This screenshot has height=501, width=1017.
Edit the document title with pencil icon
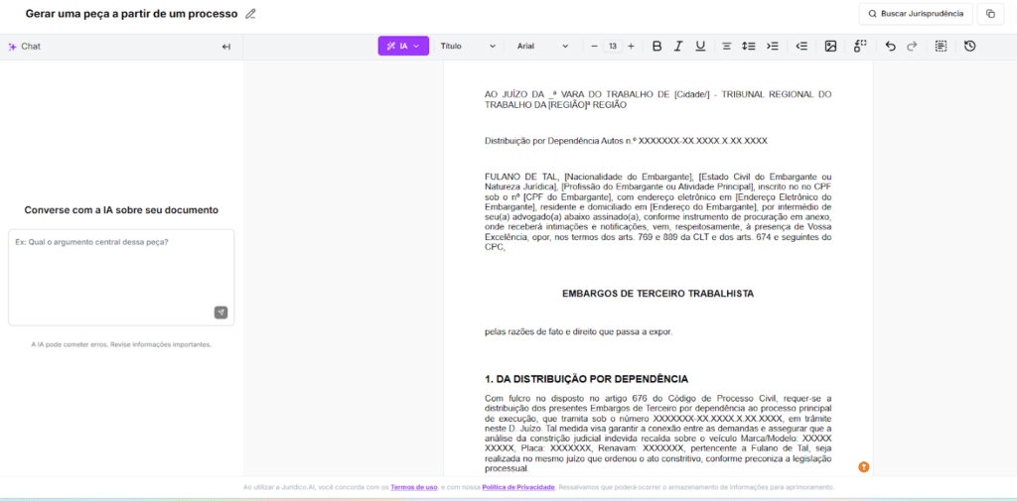[250, 14]
